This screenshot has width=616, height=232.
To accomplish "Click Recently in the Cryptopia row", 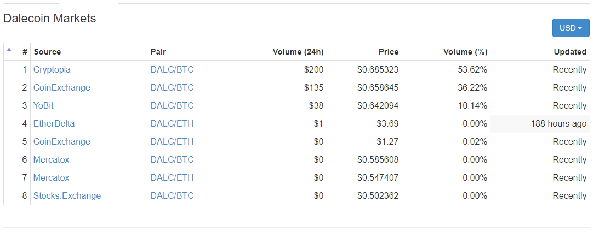I will (569, 70).
